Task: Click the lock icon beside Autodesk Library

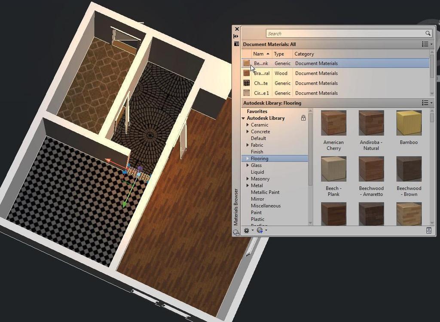Action: tap(303, 118)
